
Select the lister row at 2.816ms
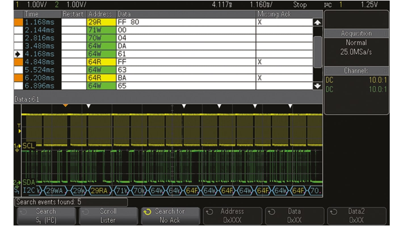click(163, 38)
